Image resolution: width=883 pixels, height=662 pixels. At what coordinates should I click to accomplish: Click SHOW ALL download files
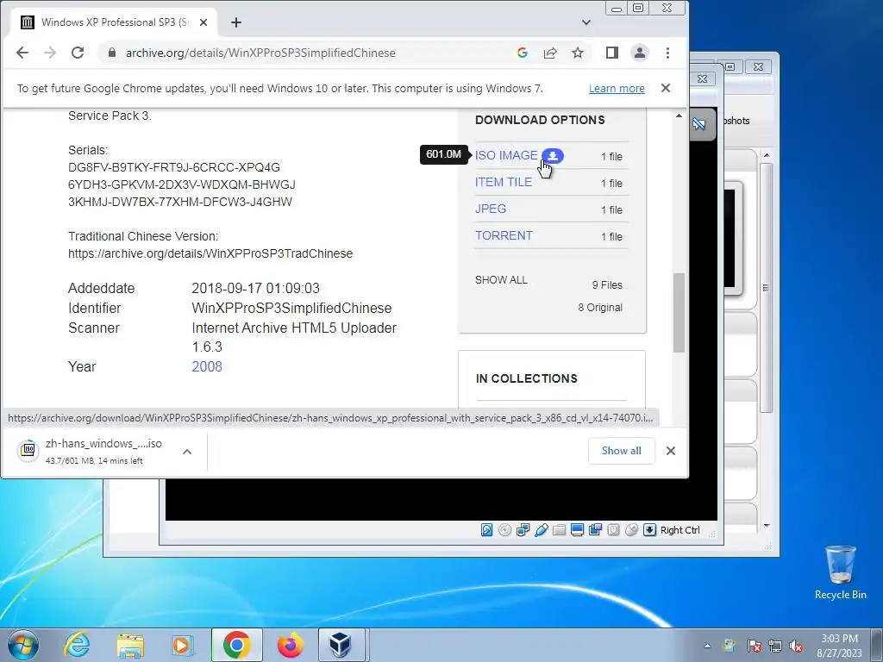(501, 280)
